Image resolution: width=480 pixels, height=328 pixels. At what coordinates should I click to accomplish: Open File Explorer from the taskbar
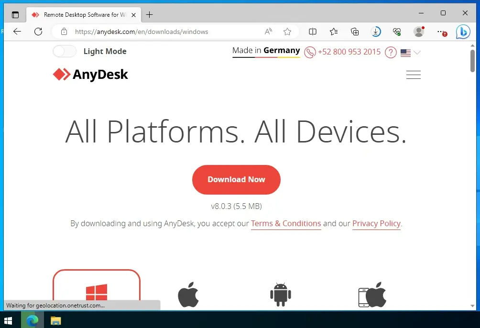[x=56, y=320]
